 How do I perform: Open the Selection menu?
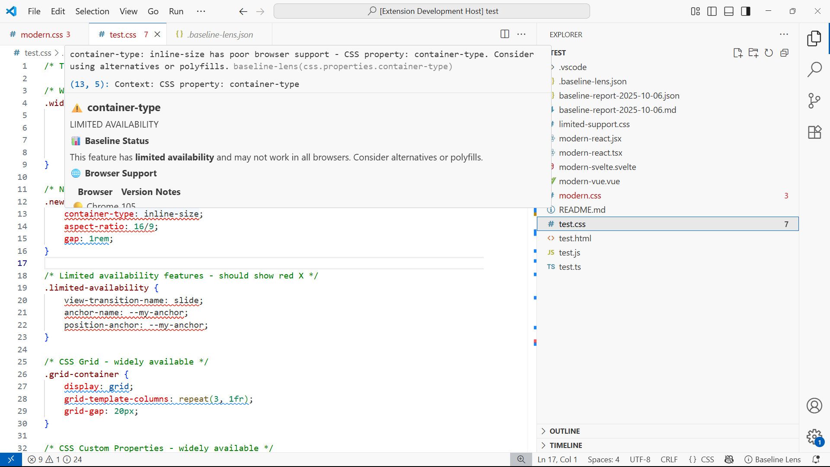pyautogui.click(x=92, y=11)
